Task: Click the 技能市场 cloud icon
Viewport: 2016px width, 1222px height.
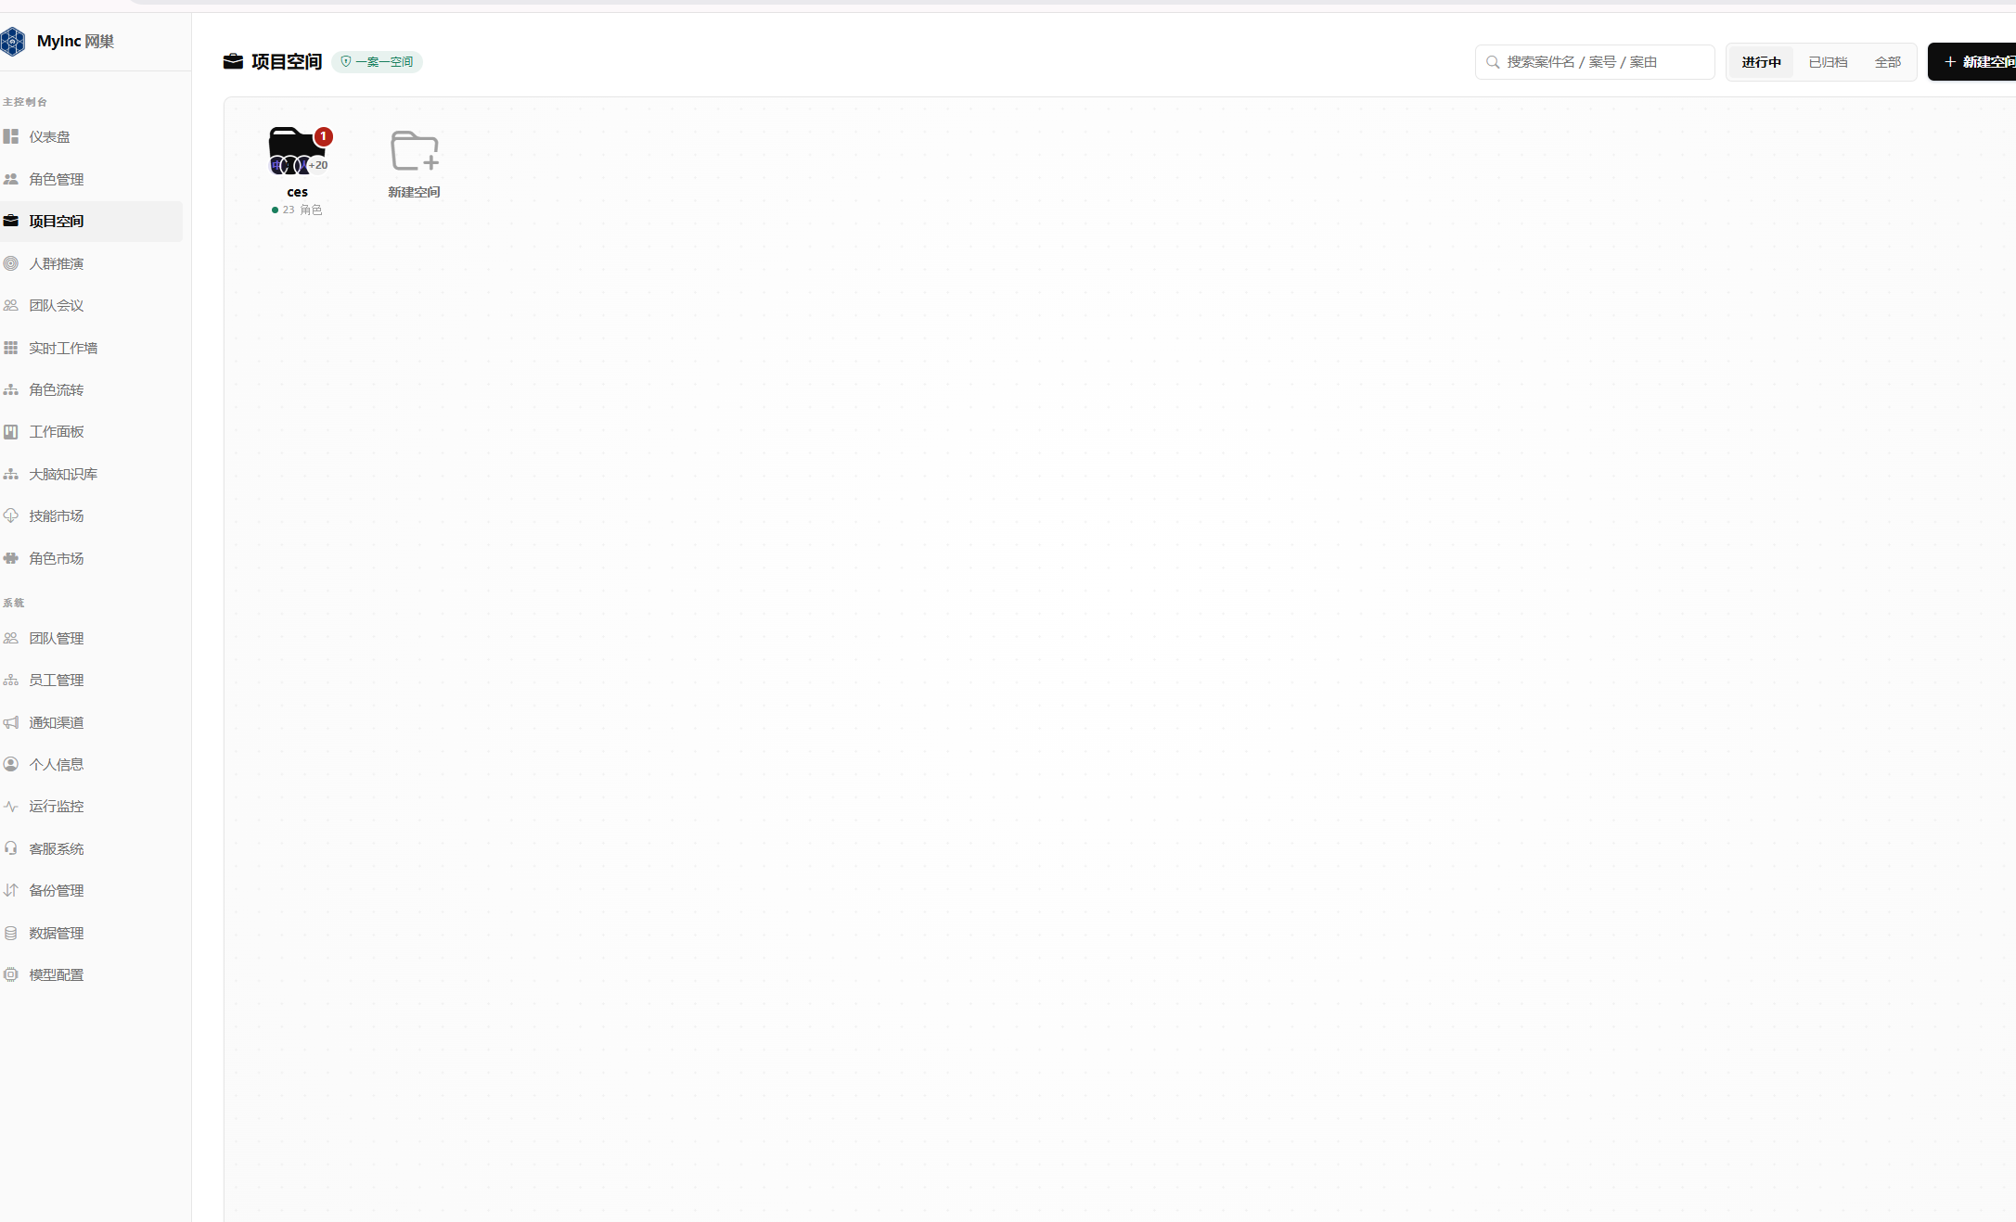Action: [x=11, y=516]
